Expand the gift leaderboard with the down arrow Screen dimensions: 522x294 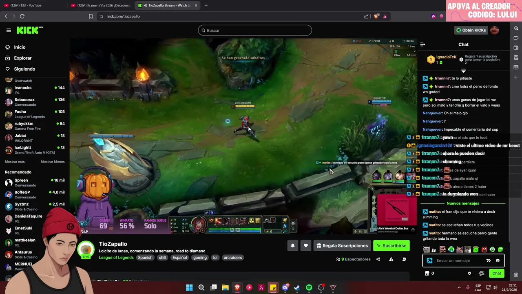point(463,71)
